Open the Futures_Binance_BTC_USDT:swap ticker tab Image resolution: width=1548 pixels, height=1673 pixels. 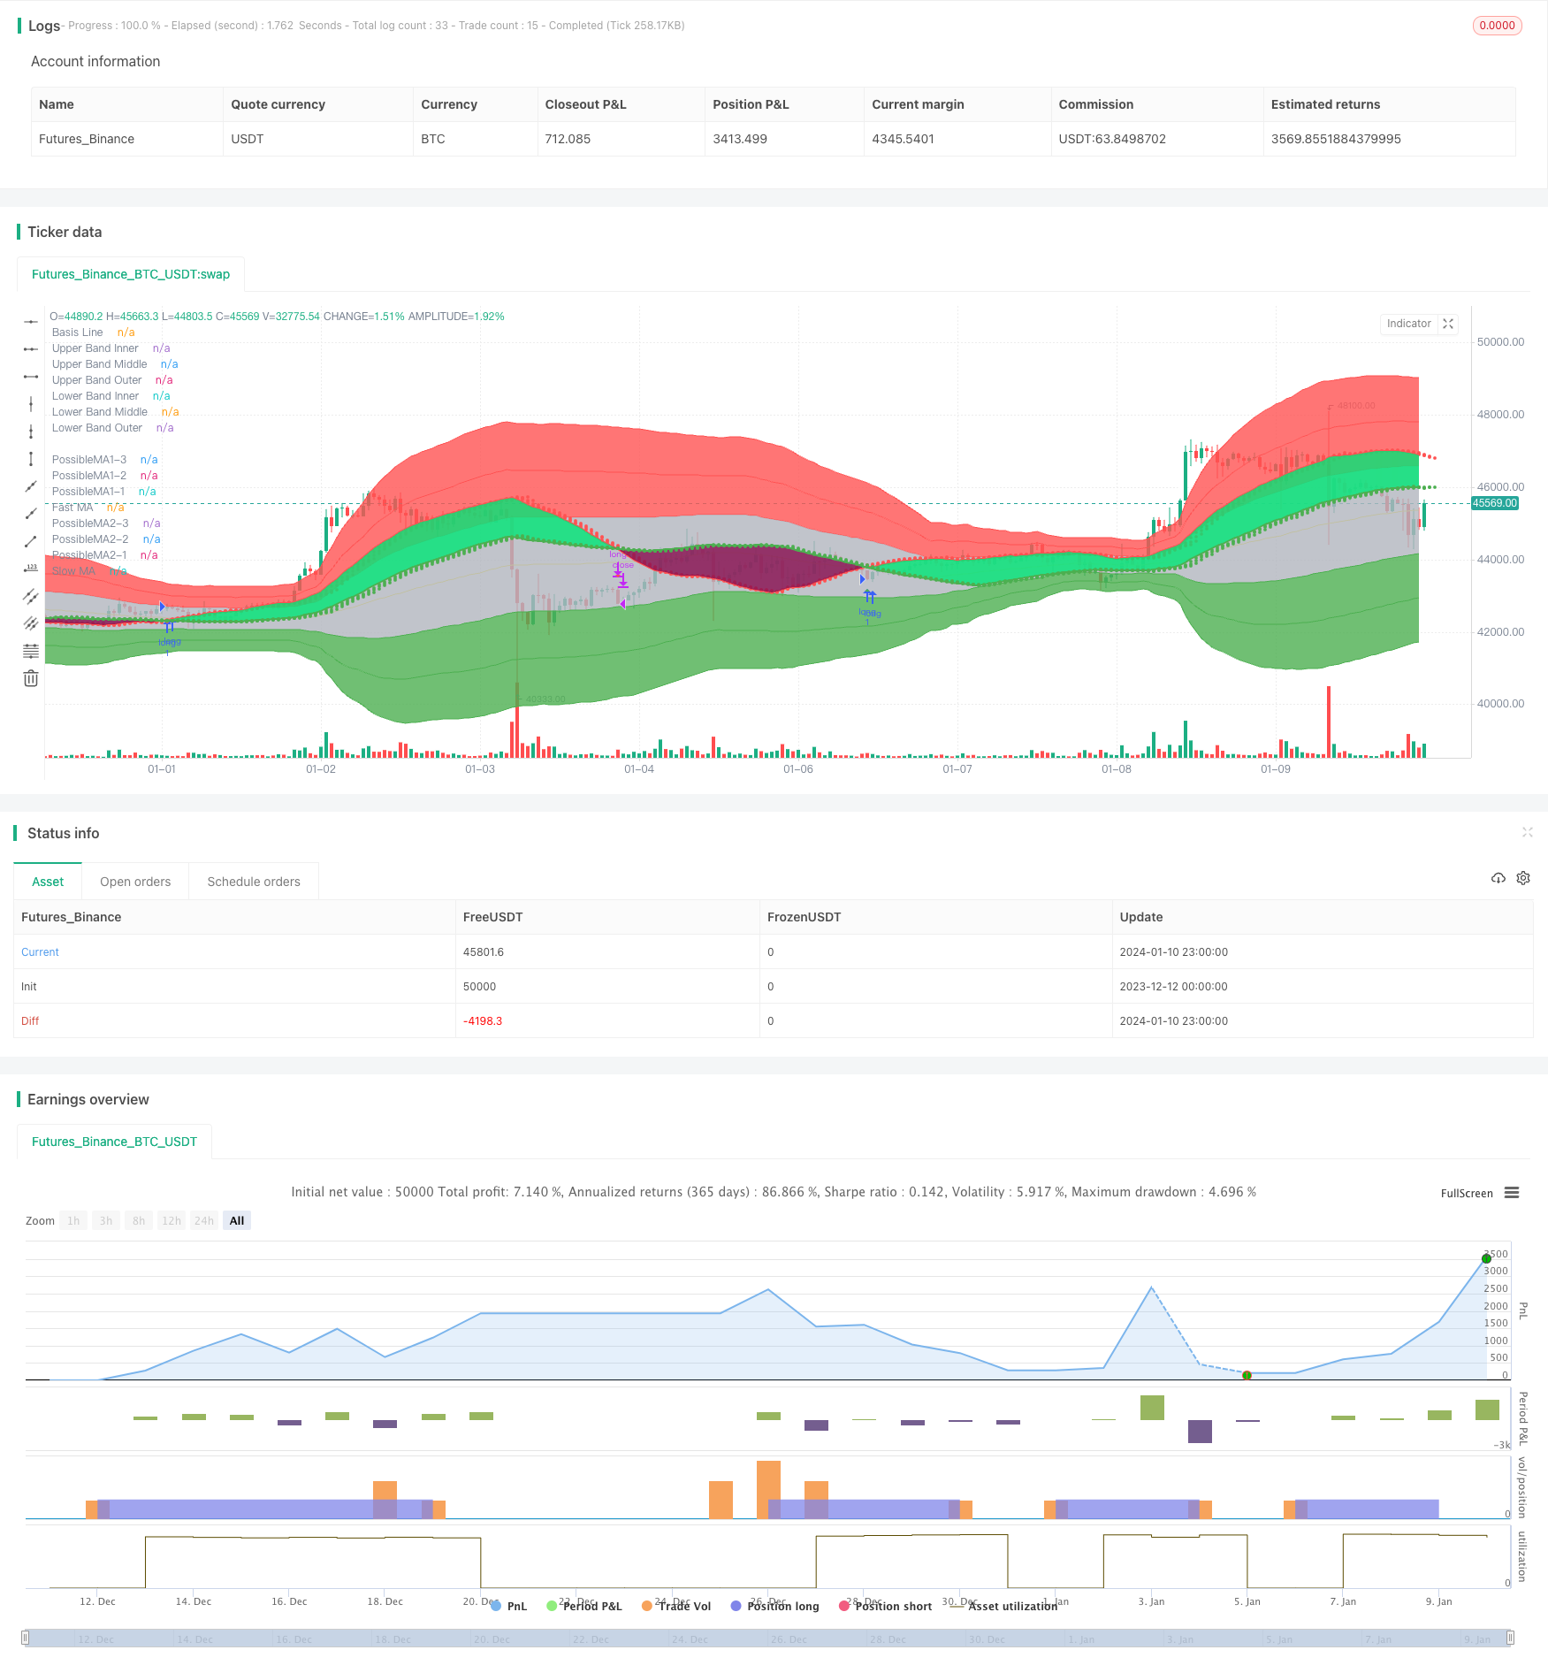[131, 274]
